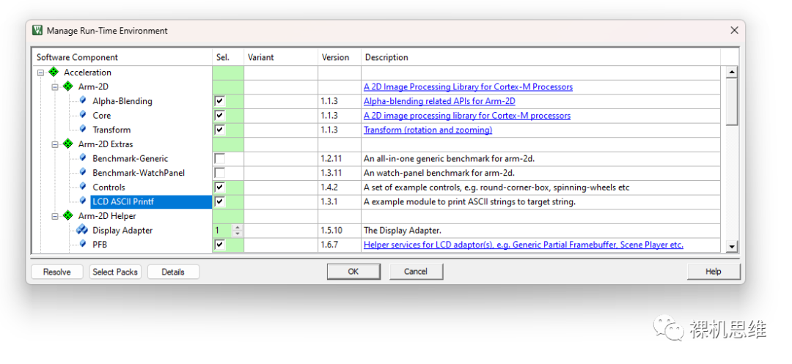Uncheck the PFB component checkbox
Viewport: 792px width, 364px height.
tap(220, 245)
